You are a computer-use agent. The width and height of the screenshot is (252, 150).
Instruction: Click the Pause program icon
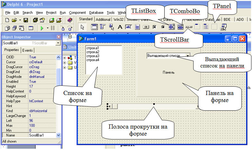click(53, 28)
